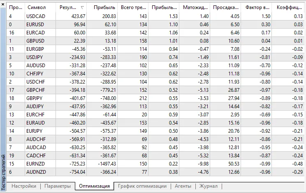Click the Коэффиц... column header
Viewport: 306px width, 193px height.
289,7
